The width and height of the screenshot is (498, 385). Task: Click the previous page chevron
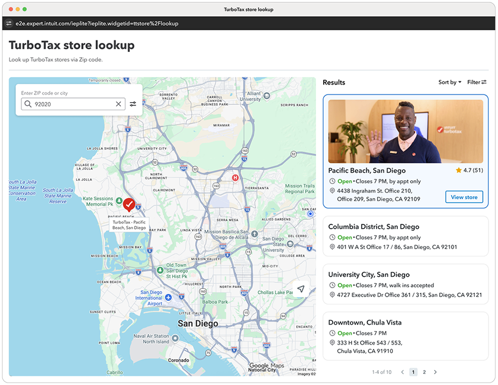402,372
